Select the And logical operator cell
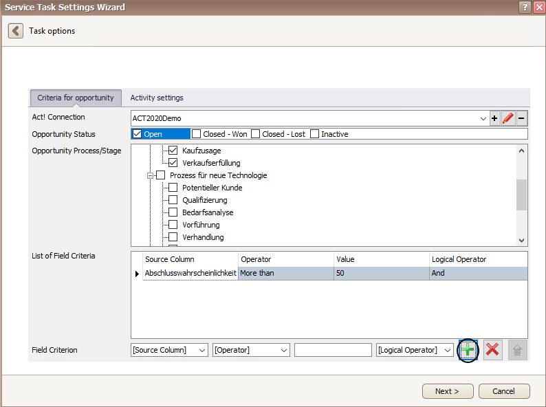The height and width of the screenshot is (407, 546). [479, 274]
